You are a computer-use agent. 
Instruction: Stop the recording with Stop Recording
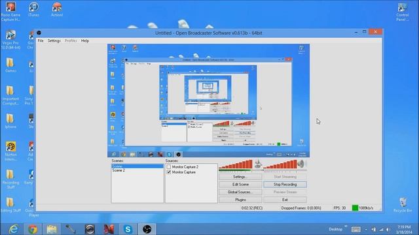click(285, 184)
